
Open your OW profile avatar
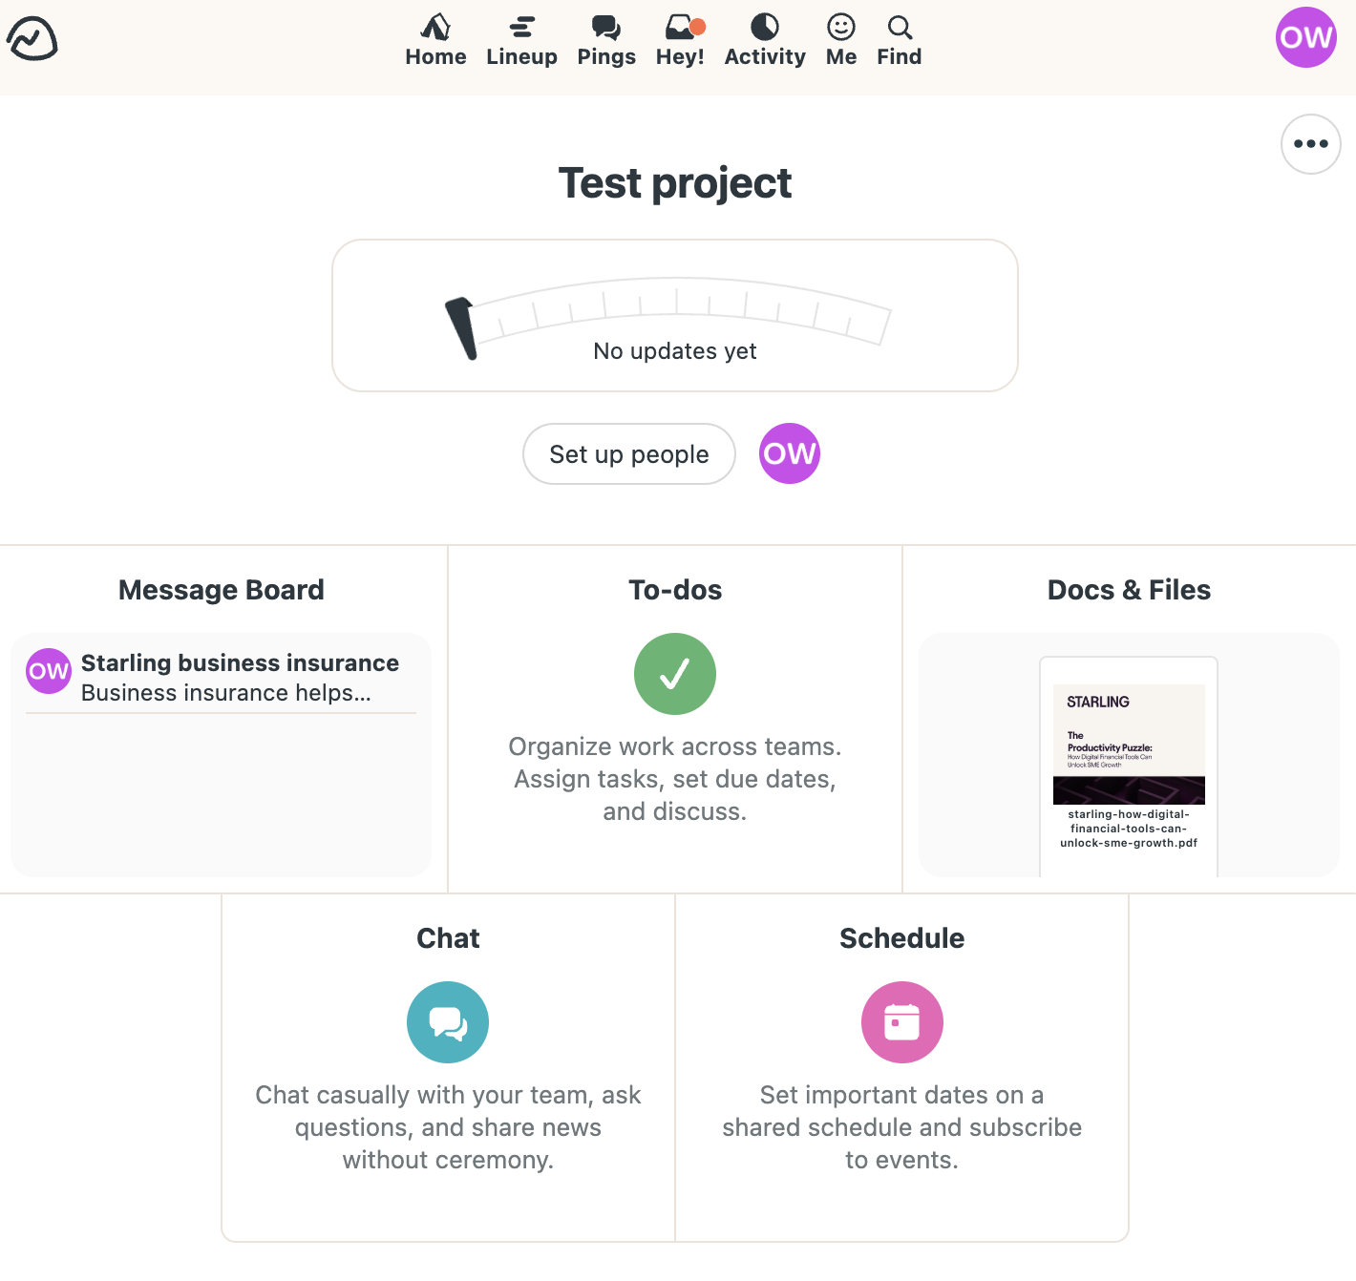coord(1305,37)
